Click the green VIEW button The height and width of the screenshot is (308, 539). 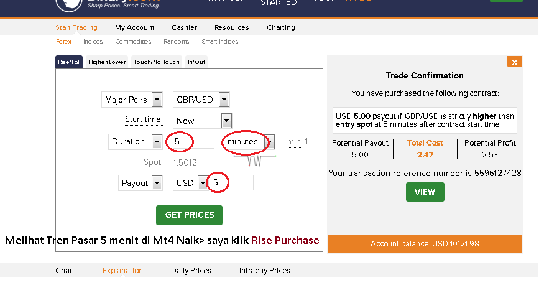click(x=425, y=192)
